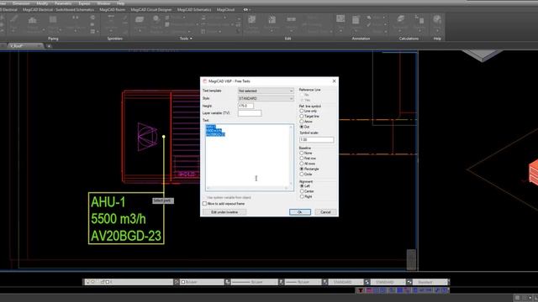The height and width of the screenshot is (302, 538).
Task: Click the Symbol scale input field
Action: pos(316,140)
